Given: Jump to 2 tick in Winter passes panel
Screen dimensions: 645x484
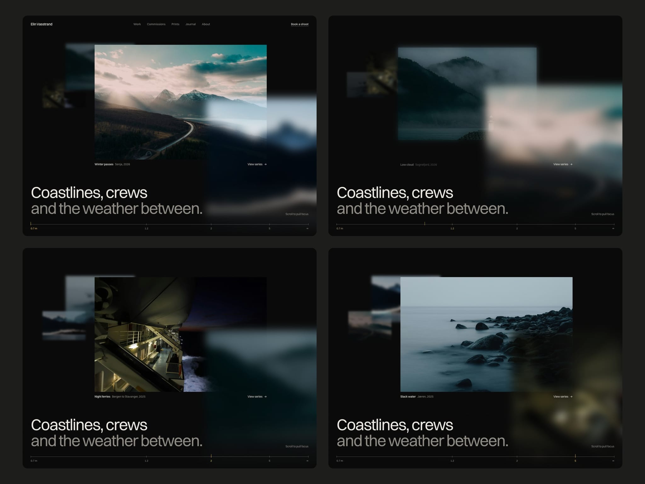Looking at the screenshot, I should coord(211,228).
